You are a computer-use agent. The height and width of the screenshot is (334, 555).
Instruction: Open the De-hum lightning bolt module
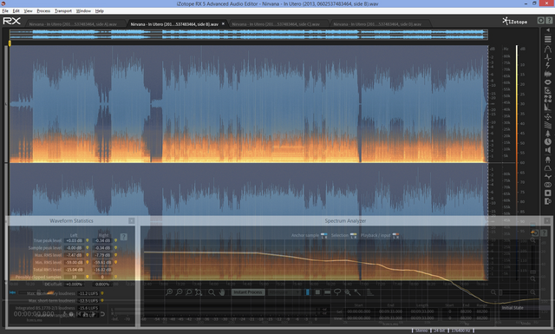(x=547, y=66)
